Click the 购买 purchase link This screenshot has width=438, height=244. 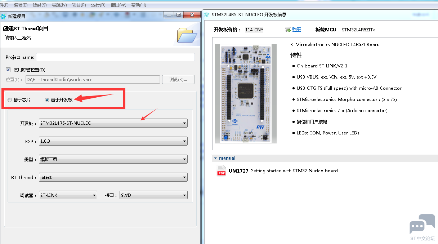pos(296,30)
